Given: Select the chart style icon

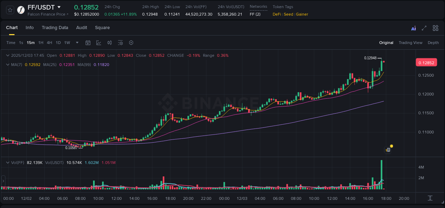Looking at the screenshot, I should click(99, 43).
